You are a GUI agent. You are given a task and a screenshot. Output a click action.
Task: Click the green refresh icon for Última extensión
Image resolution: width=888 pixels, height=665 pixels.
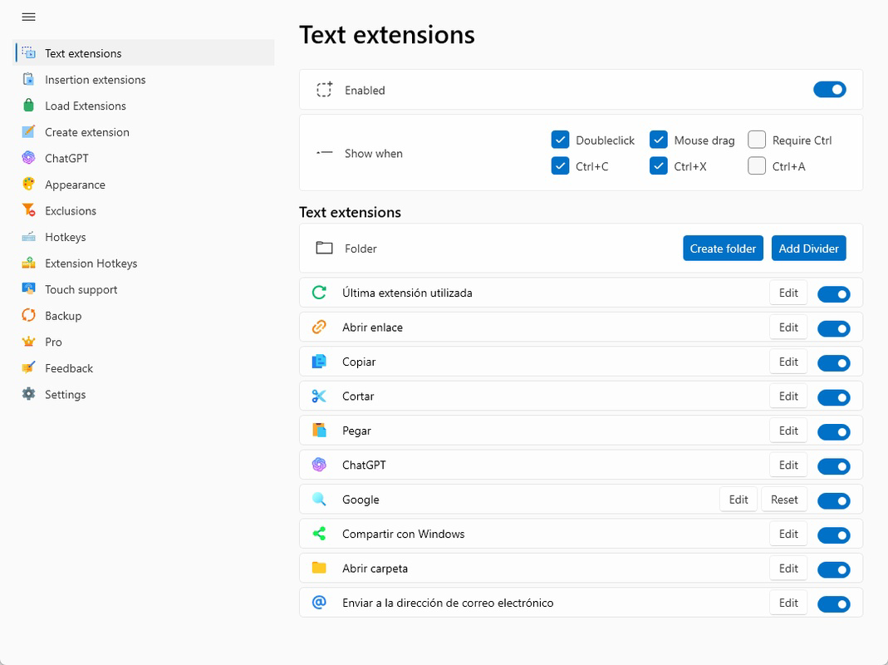(x=320, y=293)
